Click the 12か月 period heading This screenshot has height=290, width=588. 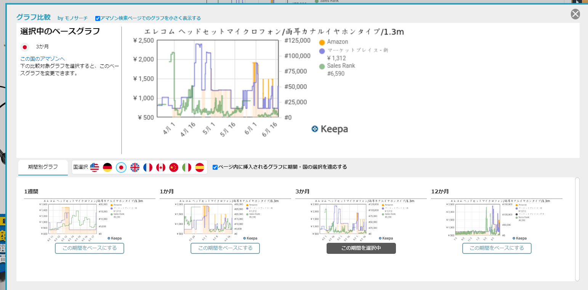(x=440, y=191)
